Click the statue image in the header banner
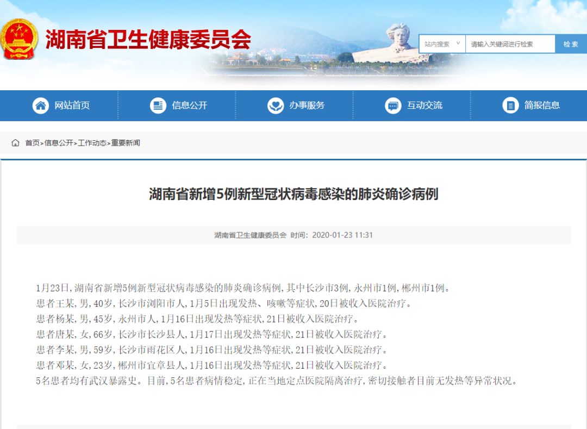Viewport: 587px width, 429px height. [x=392, y=43]
